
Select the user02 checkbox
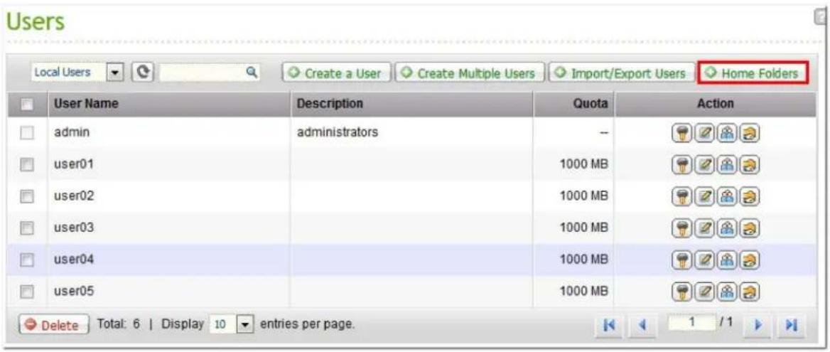pyautogui.click(x=26, y=196)
